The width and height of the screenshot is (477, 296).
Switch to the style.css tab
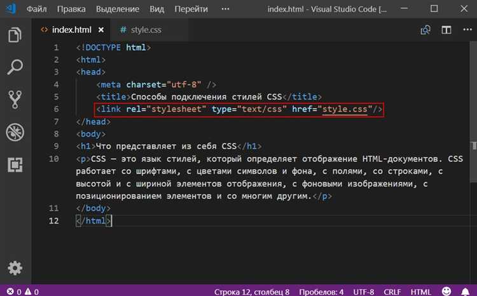coord(144,30)
